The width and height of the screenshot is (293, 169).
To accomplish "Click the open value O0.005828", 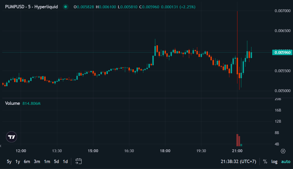I will (84, 7).
